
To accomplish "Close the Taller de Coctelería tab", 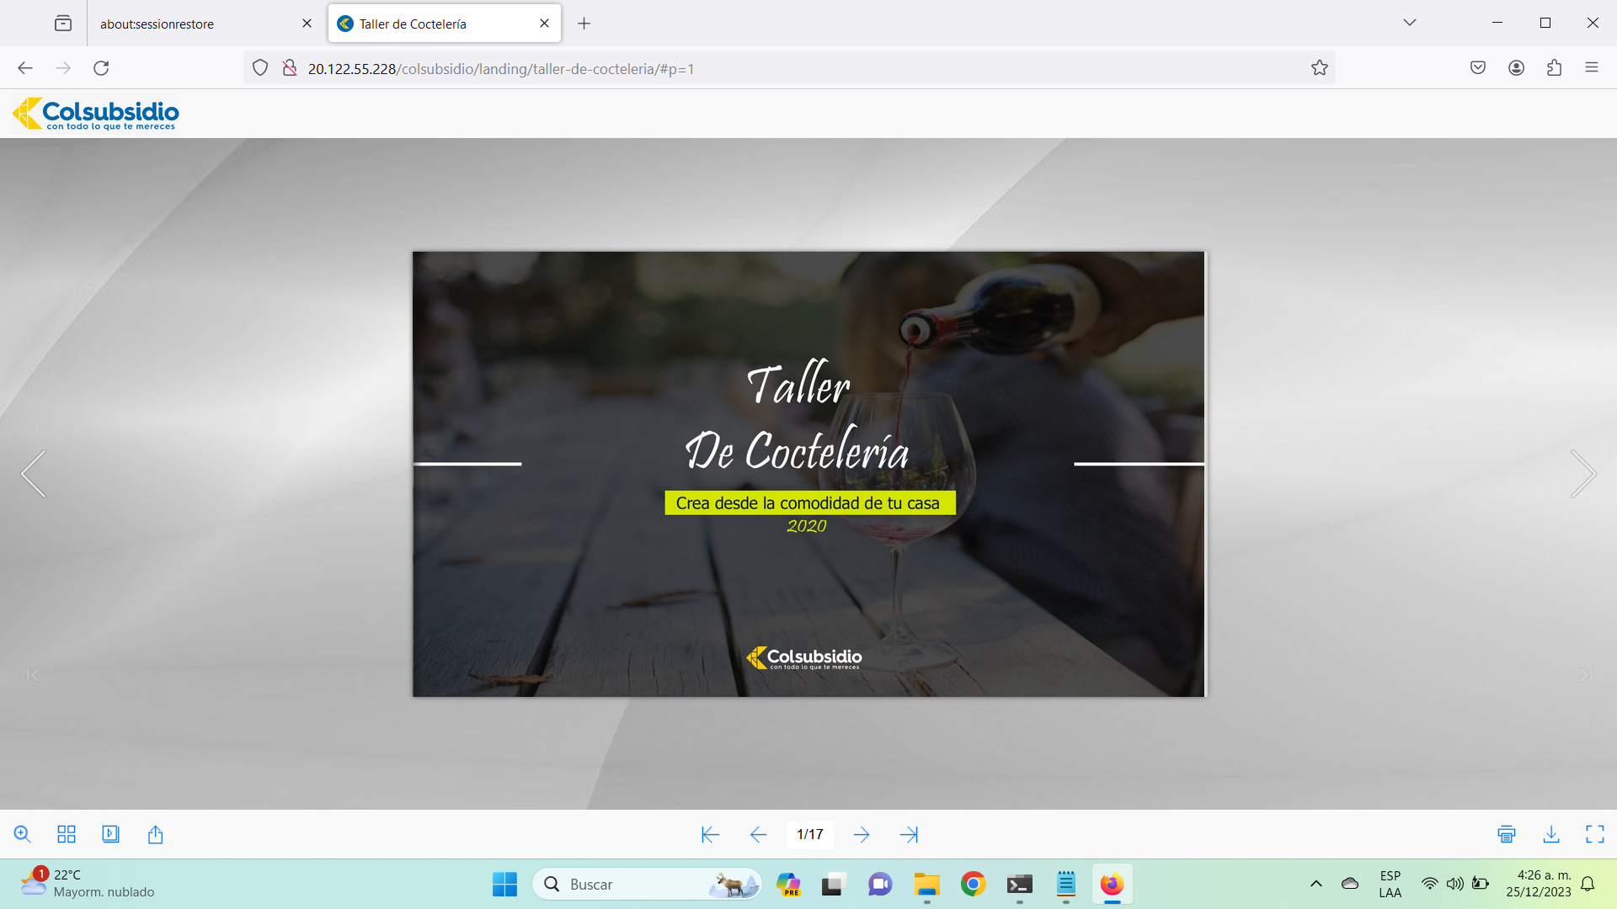I will [544, 24].
